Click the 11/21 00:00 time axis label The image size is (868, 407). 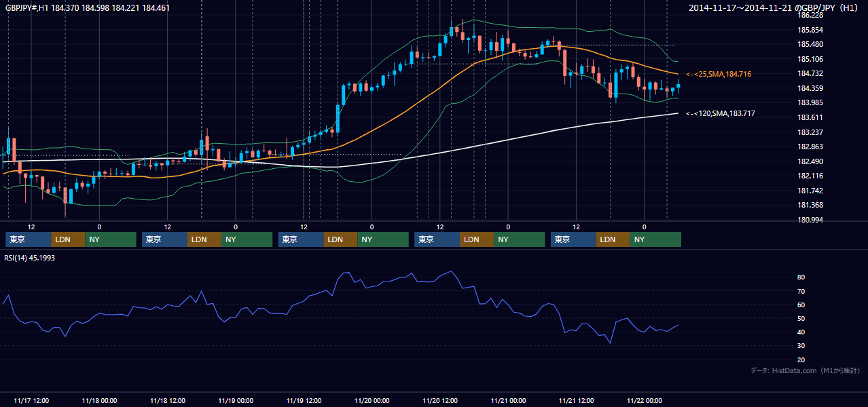(508, 400)
